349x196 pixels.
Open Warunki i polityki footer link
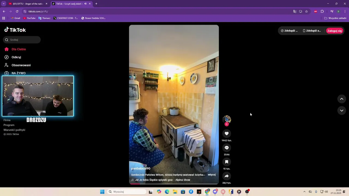[14, 130]
